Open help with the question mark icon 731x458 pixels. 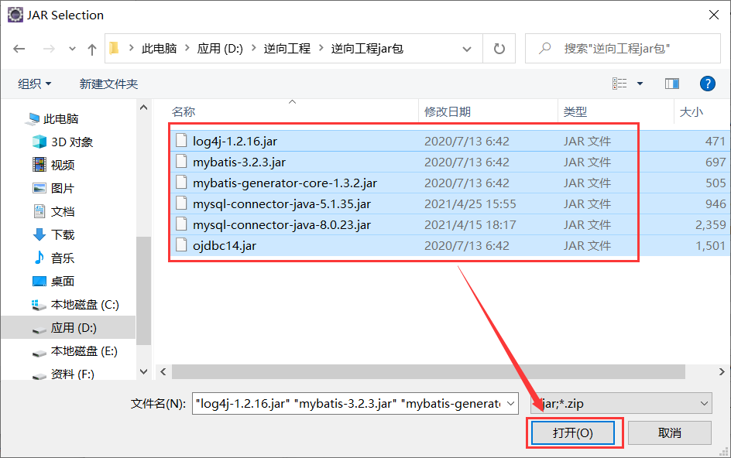[707, 84]
